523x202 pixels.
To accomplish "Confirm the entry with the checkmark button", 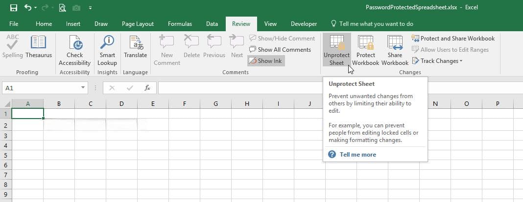I will pos(130,88).
